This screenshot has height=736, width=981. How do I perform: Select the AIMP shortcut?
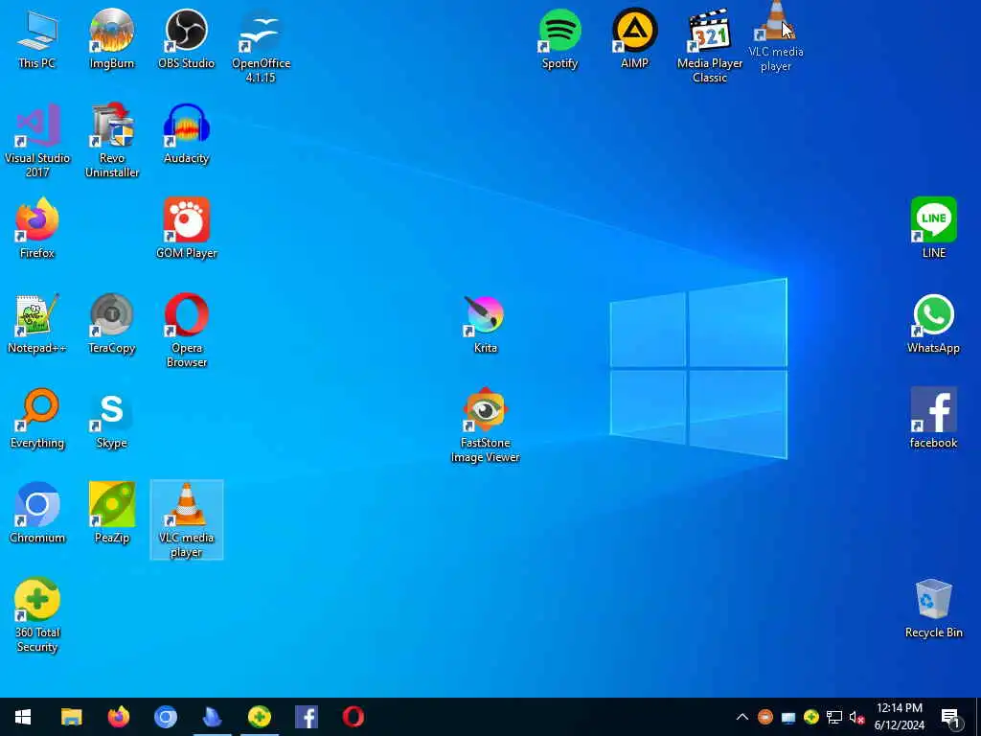tap(634, 38)
